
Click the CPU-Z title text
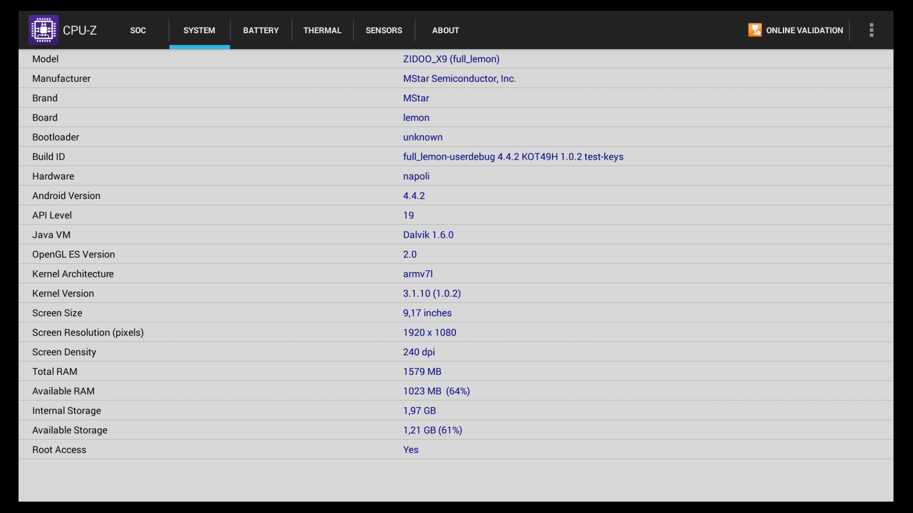[x=80, y=30]
